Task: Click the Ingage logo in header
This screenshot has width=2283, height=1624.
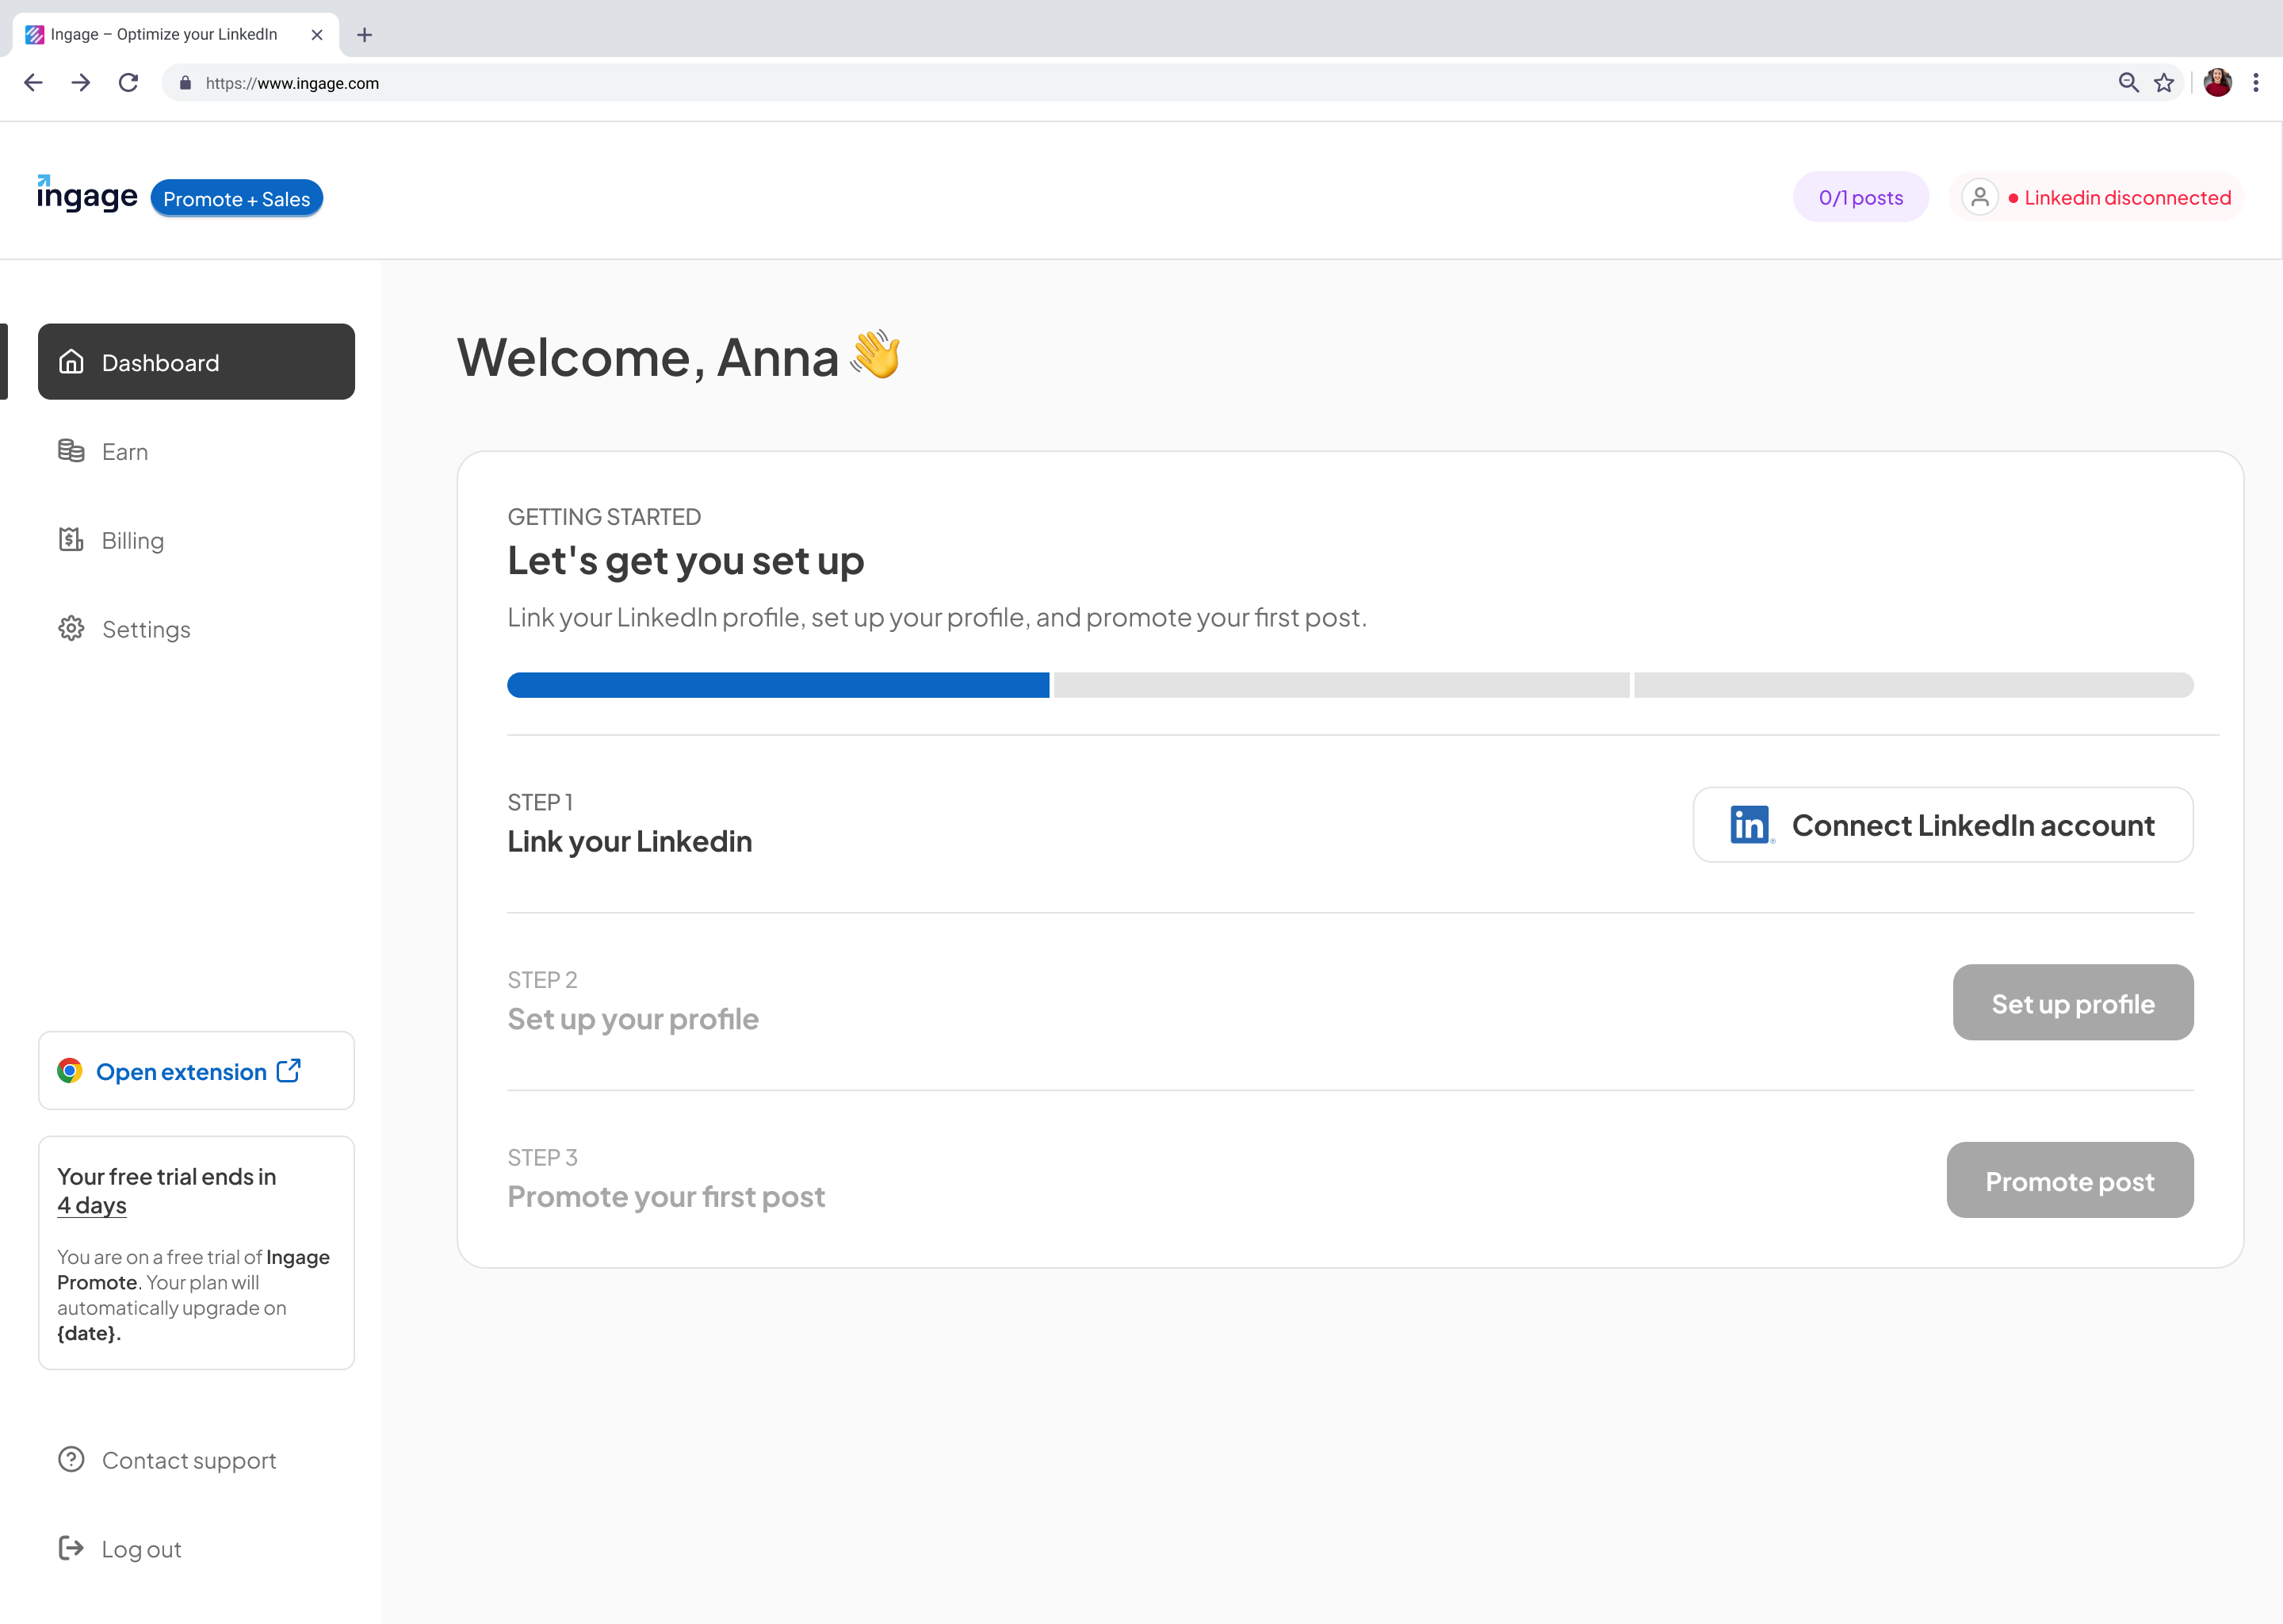Action: pos(87,196)
